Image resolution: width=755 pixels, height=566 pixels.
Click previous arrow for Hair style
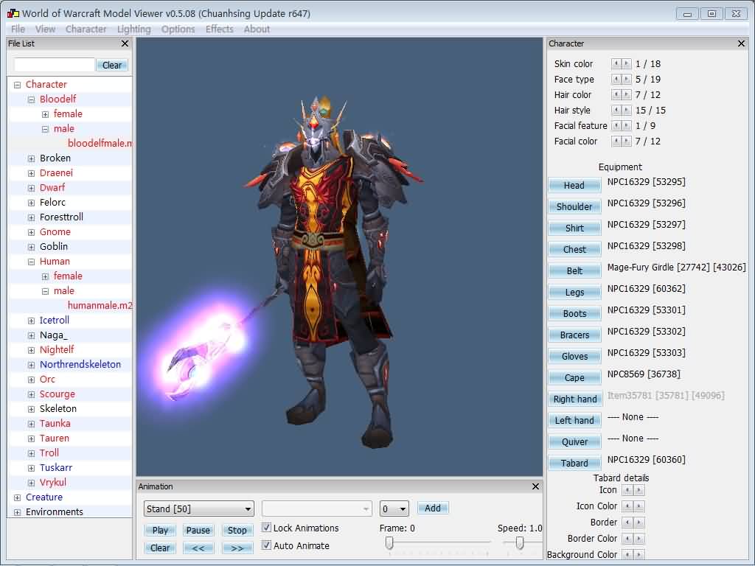pos(616,110)
